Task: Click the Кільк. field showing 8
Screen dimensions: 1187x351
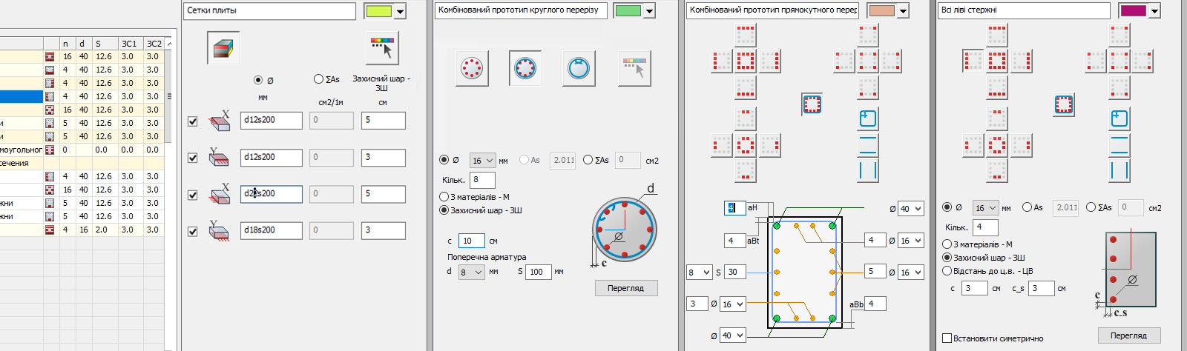Action: point(482,180)
